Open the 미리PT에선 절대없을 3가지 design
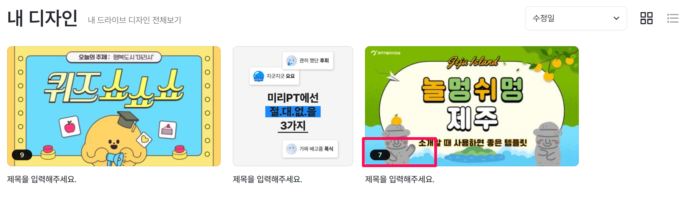The image size is (686, 199). 293,106
